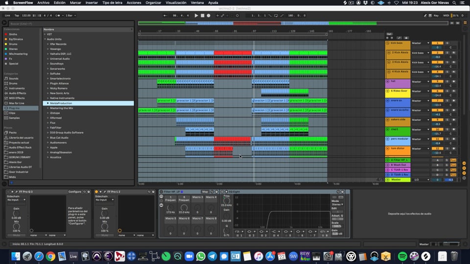470x264 pixels.
Task: Toggle the tom distor track activator 12
Action: click(437, 149)
